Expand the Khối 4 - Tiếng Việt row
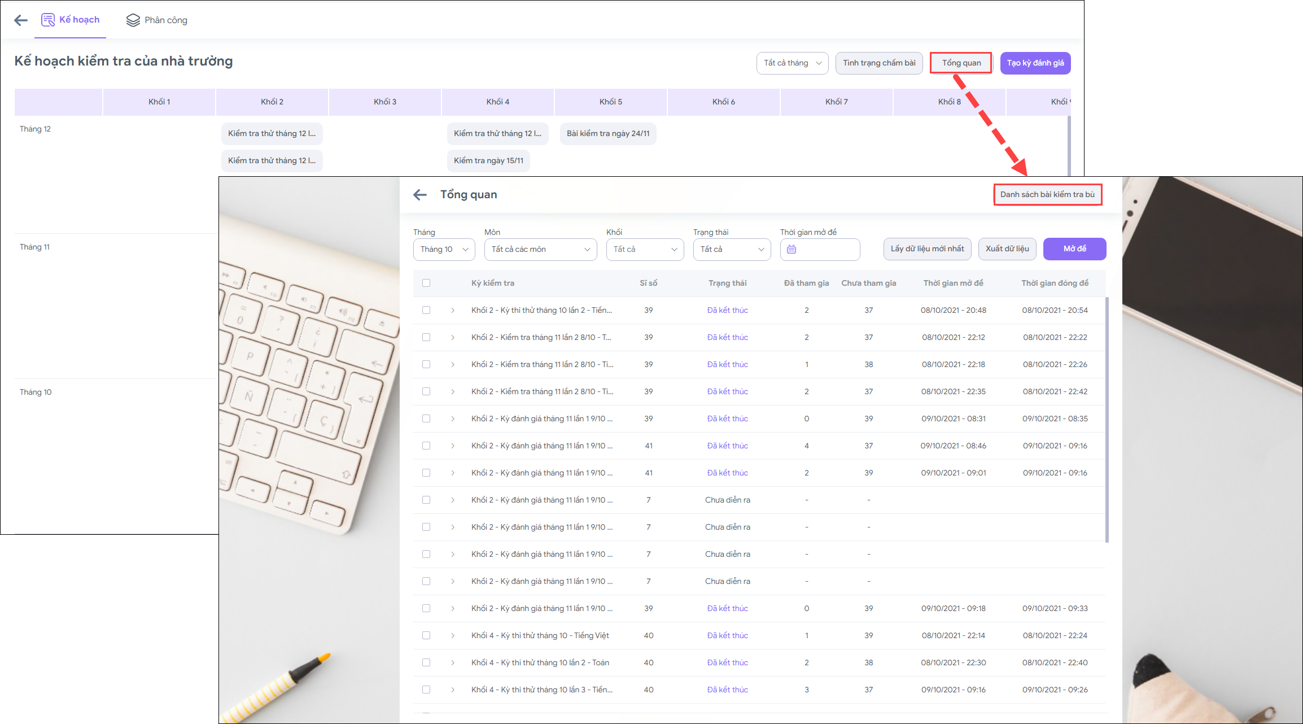Screen dimensions: 1303x724 [x=453, y=635]
